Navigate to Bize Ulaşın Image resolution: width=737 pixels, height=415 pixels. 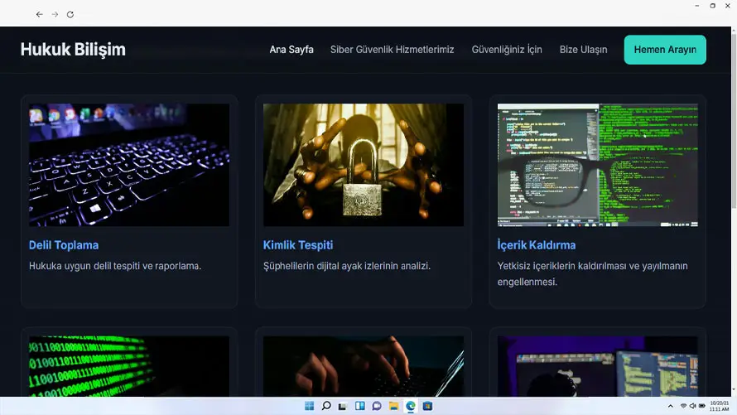pyautogui.click(x=583, y=50)
